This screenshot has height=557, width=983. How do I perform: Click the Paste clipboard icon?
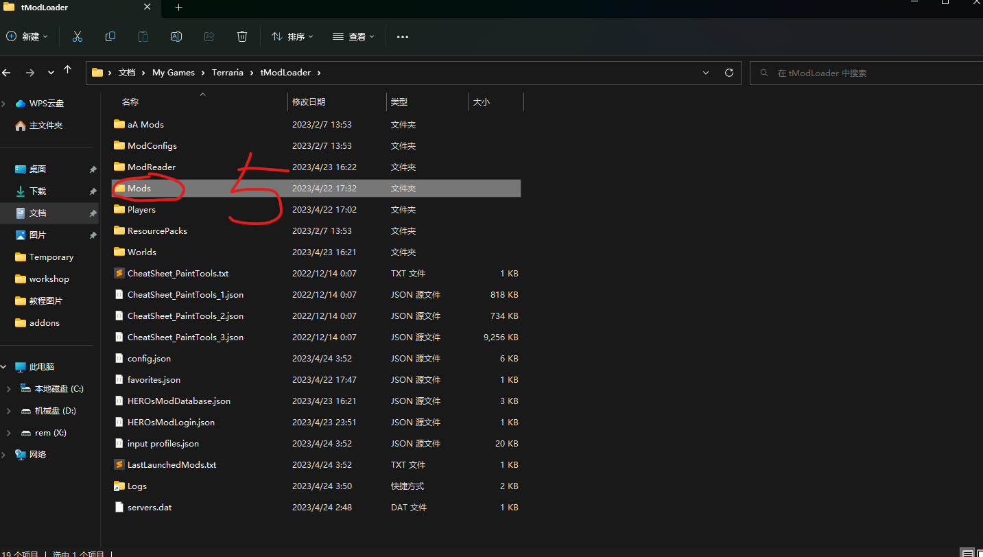[143, 36]
